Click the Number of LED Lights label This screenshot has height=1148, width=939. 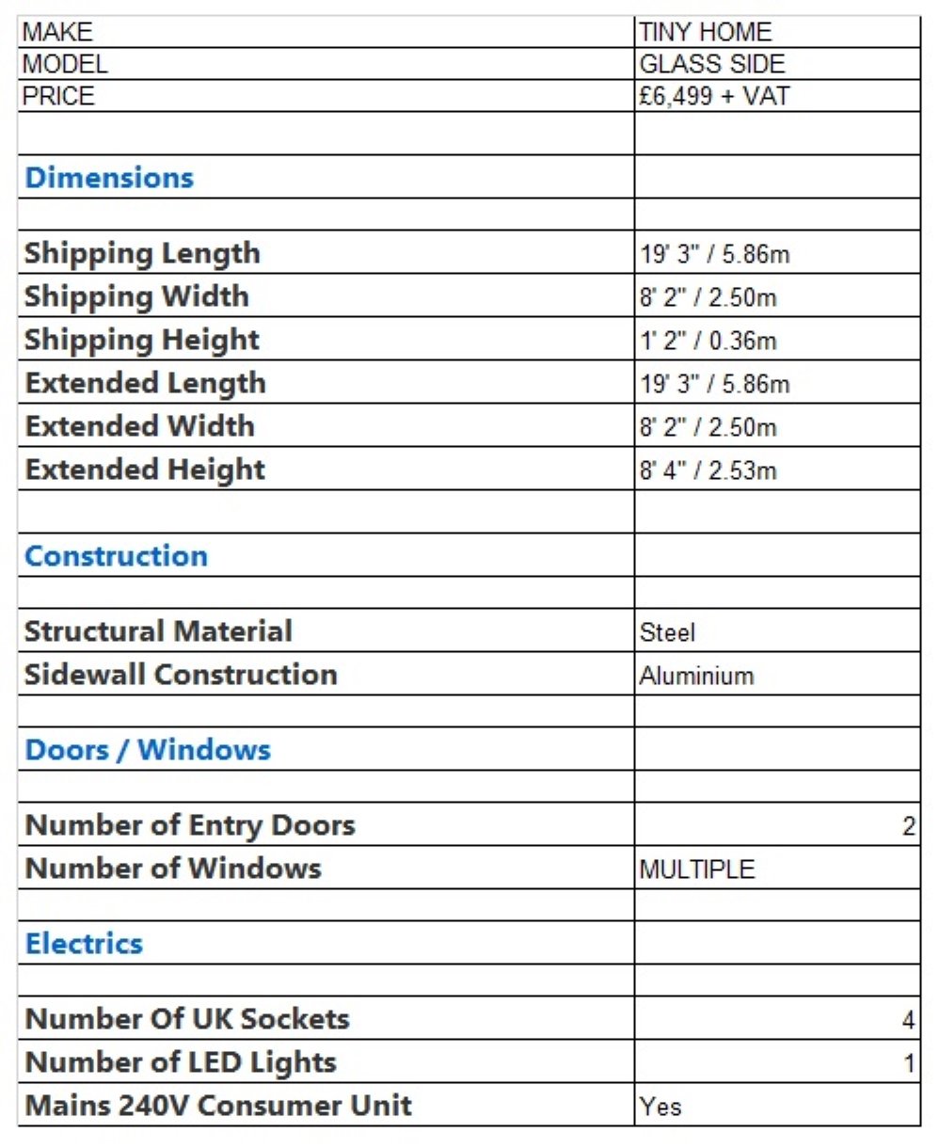[181, 1062]
